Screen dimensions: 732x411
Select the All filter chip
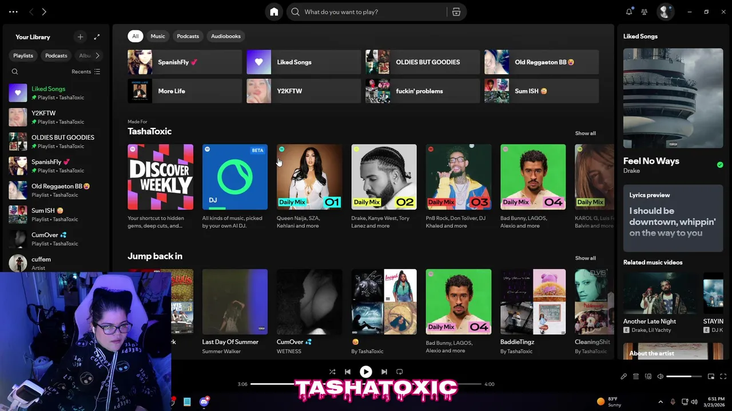click(136, 36)
